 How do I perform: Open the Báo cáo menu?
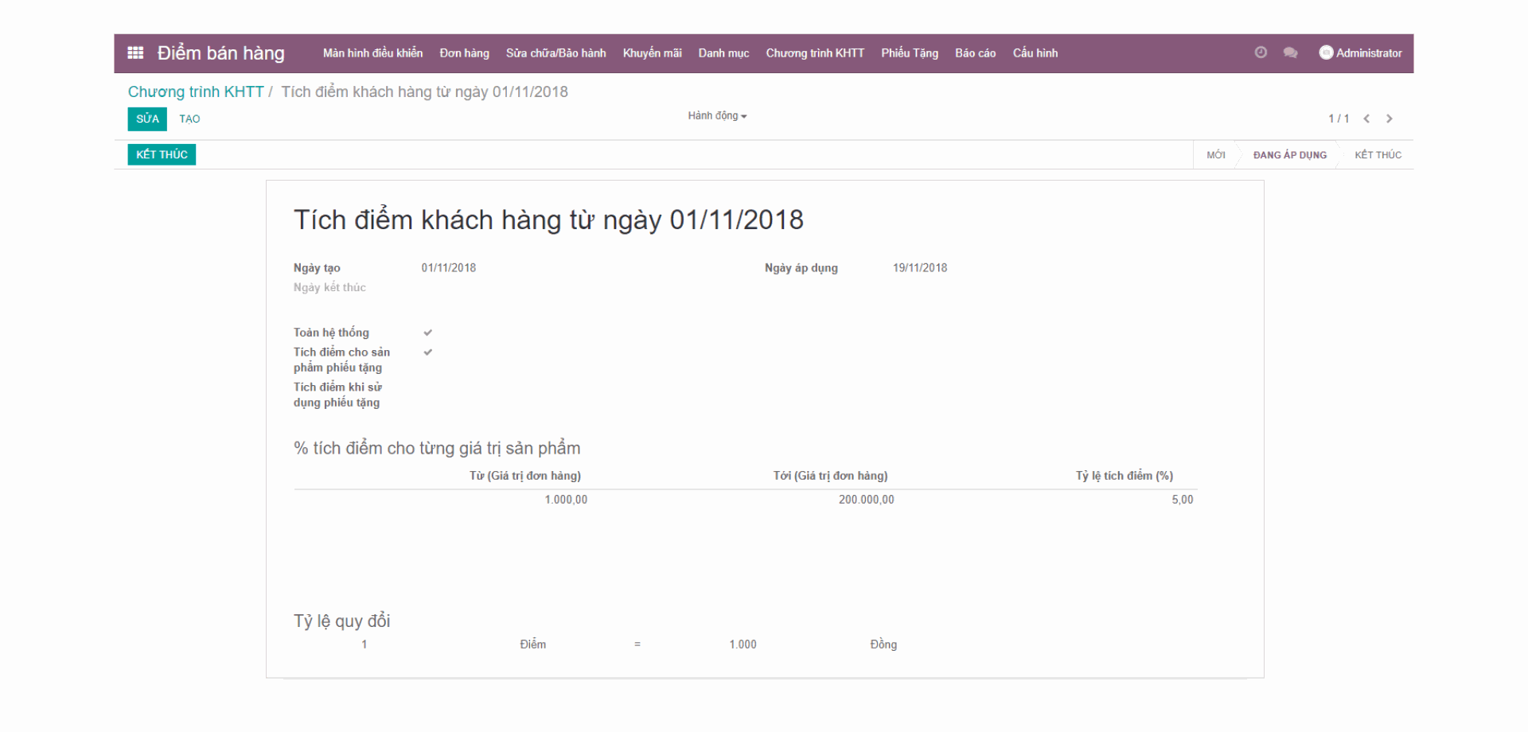point(975,53)
